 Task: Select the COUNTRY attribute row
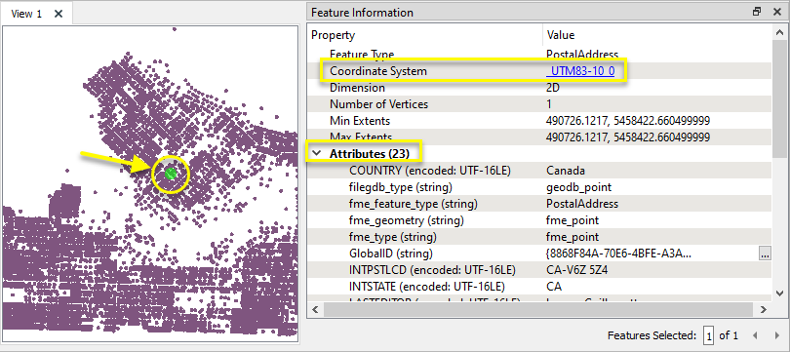540,171
